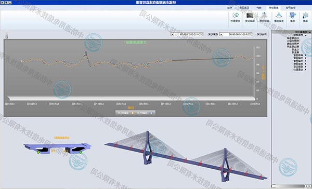Open the 结束时间 end time dropdown arrow
Screen dimensions: 312x189
click(x=172, y=34)
